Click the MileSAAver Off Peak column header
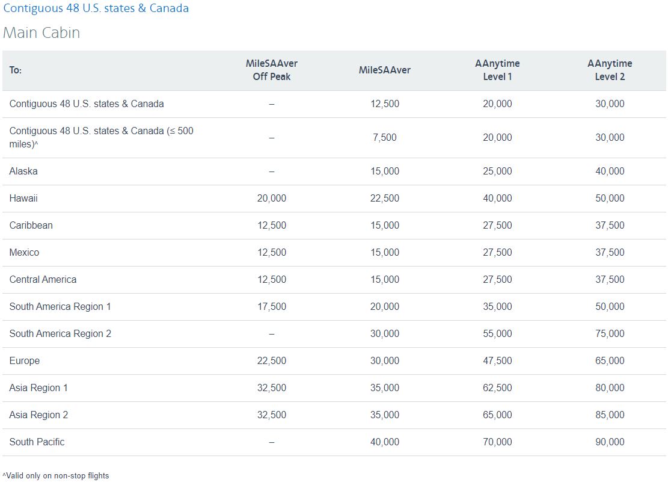The image size is (668, 485). [271, 70]
